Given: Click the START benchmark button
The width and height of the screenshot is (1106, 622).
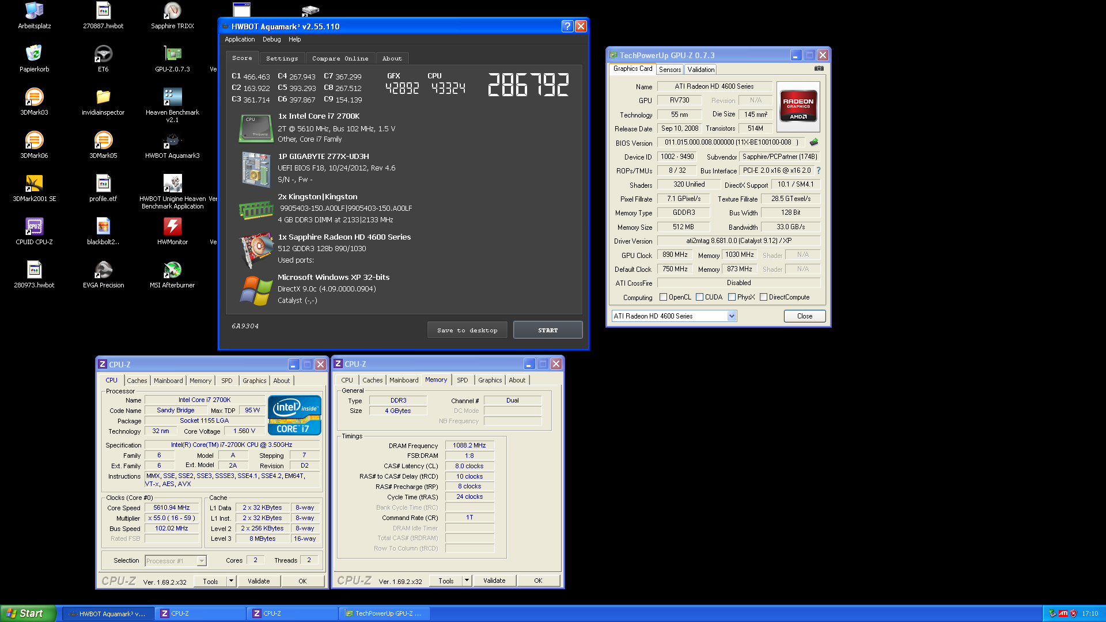Looking at the screenshot, I should pyautogui.click(x=548, y=331).
